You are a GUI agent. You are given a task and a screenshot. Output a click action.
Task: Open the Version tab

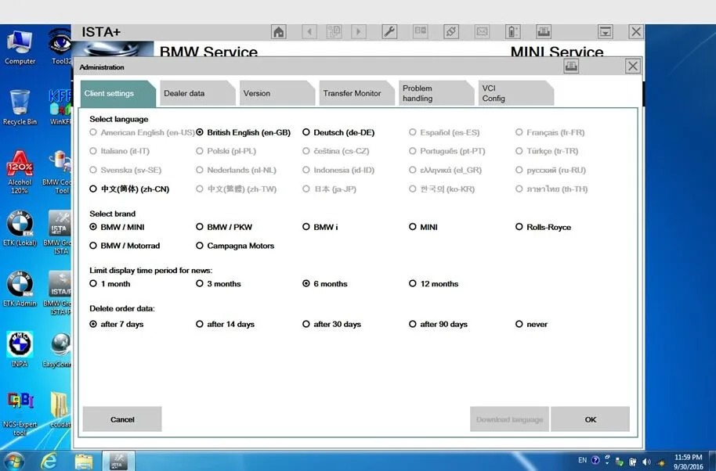(x=277, y=93)
